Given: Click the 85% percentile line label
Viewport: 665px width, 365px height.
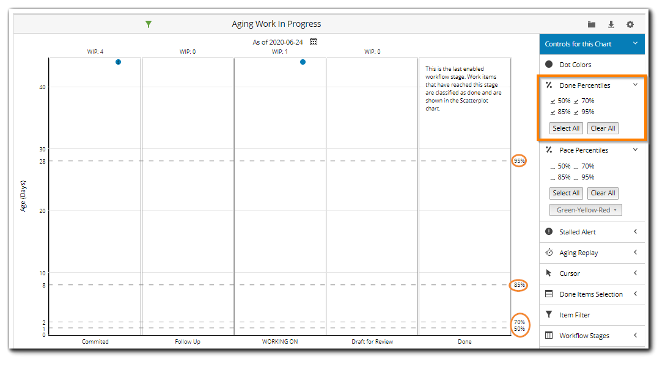Looking at the screenshot, I should (519, 285).
